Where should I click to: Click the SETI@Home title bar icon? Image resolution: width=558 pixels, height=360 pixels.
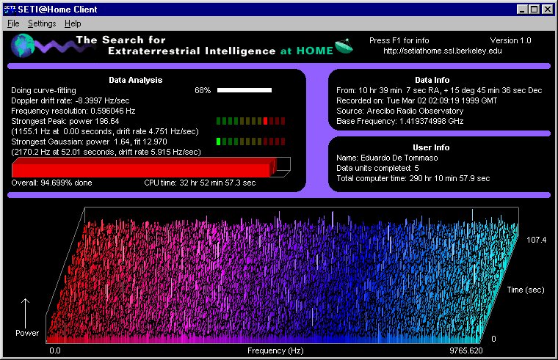pyautogui.click(x=10, y=10)
